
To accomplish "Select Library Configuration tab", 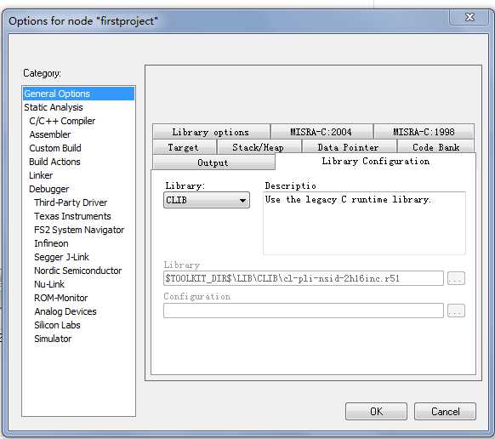I will [x=376, y=162].
